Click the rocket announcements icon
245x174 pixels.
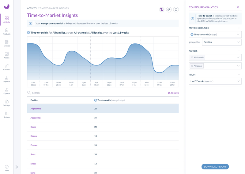click(169, 9)
